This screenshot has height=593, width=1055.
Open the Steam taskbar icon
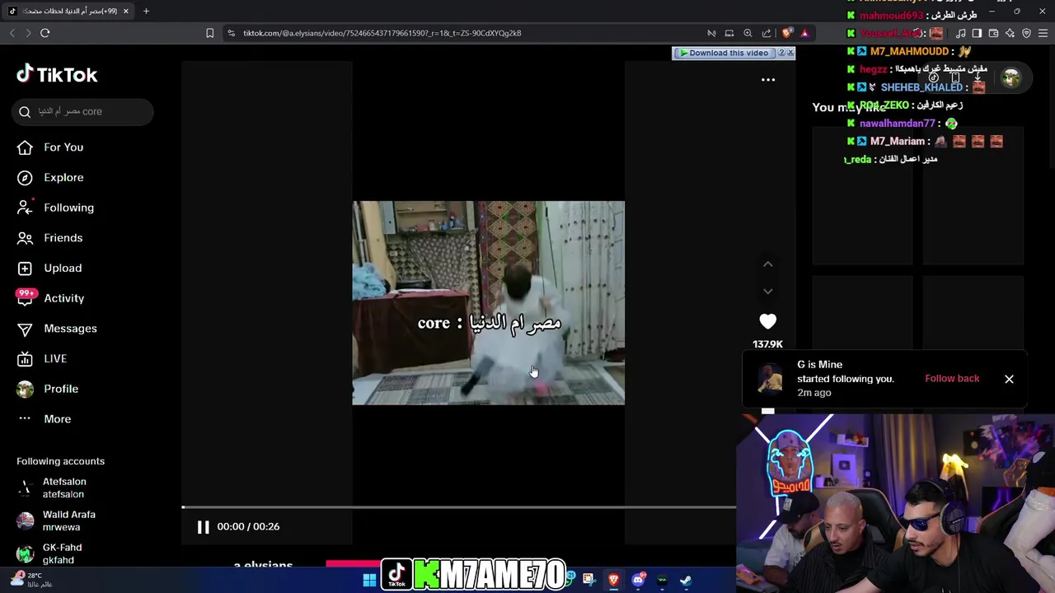tap(686, 580)
